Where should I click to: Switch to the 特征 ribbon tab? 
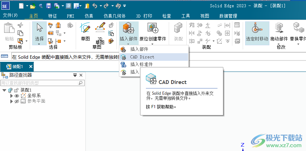(53, 16)
